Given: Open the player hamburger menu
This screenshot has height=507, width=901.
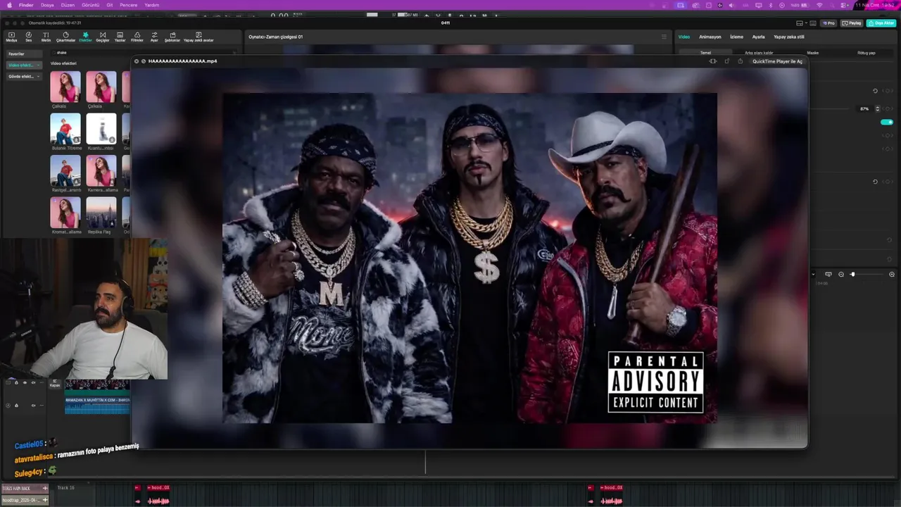Looking at the screenshot, I should tap(663, 37).
